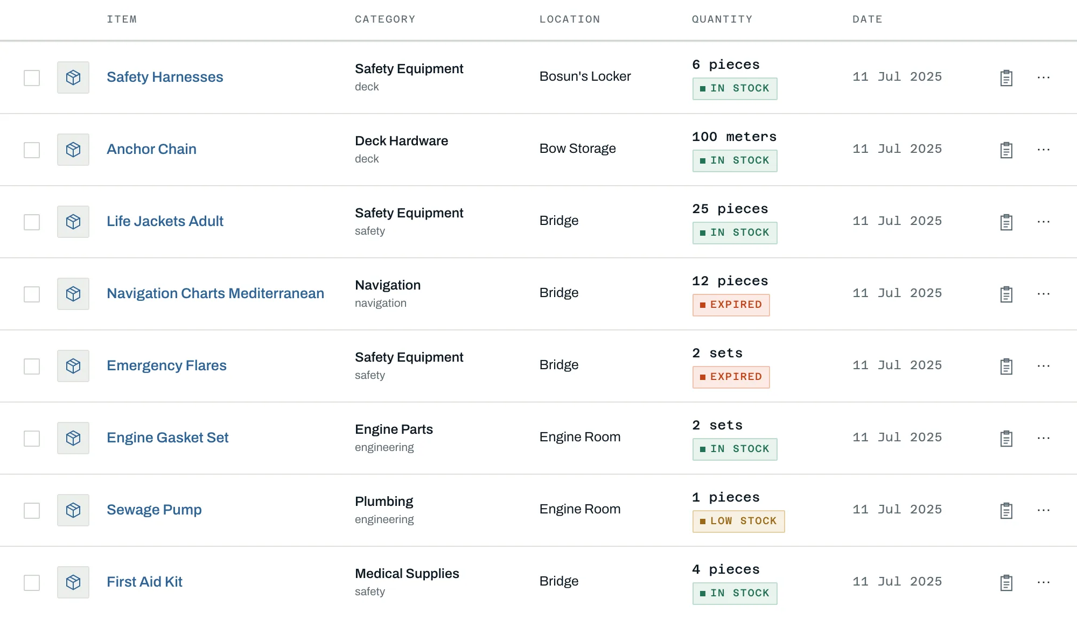The width and height of the screenshot is (1077, 620).
Task: Open clipboard icon for Safety Harnesses row
Action: [1006, 77]
